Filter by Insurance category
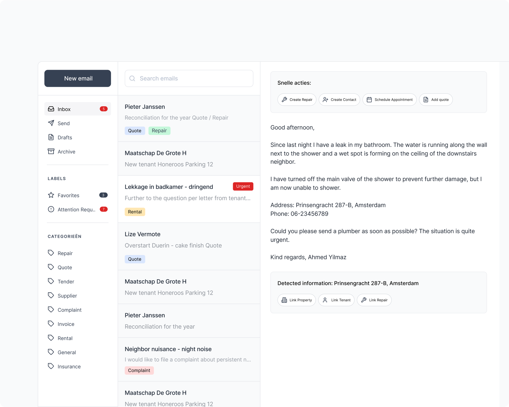This screenshot has height=407, width=509. tap(78, 366)
